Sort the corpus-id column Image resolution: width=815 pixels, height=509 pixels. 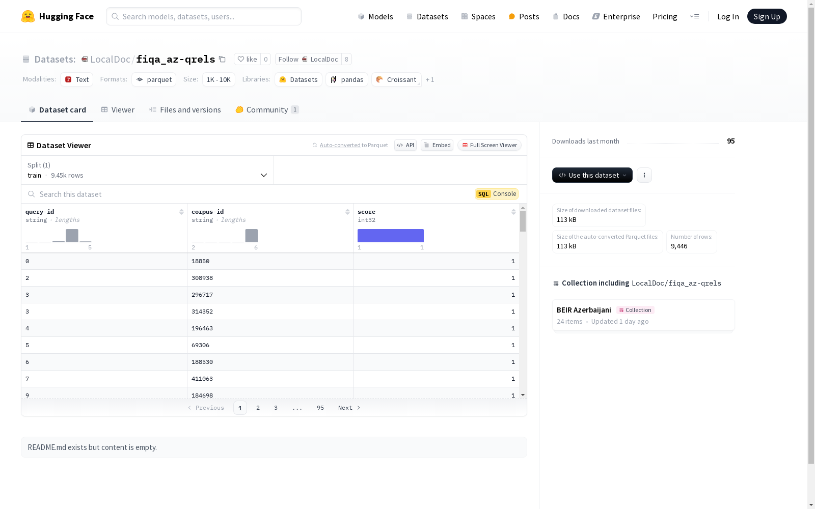tap(347, 212)
